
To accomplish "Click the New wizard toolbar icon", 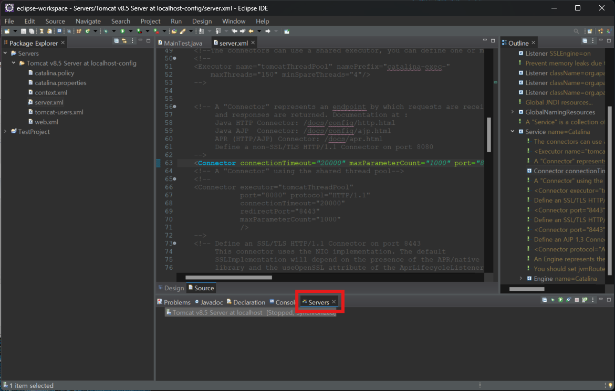I will coord(7,31).
